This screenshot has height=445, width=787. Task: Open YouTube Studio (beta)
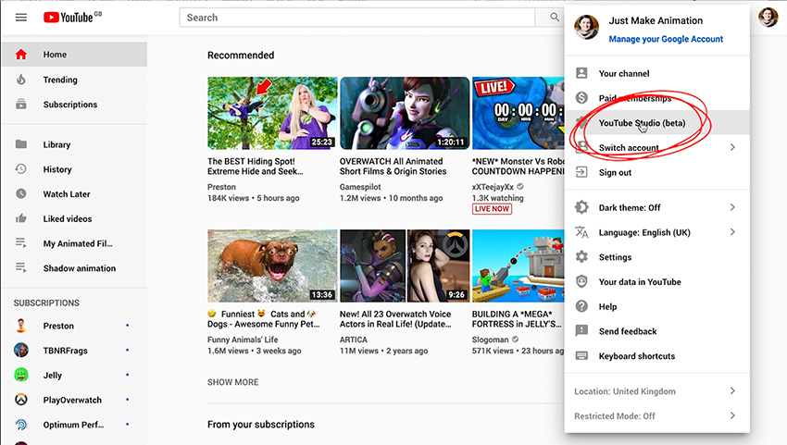[657, 122]
